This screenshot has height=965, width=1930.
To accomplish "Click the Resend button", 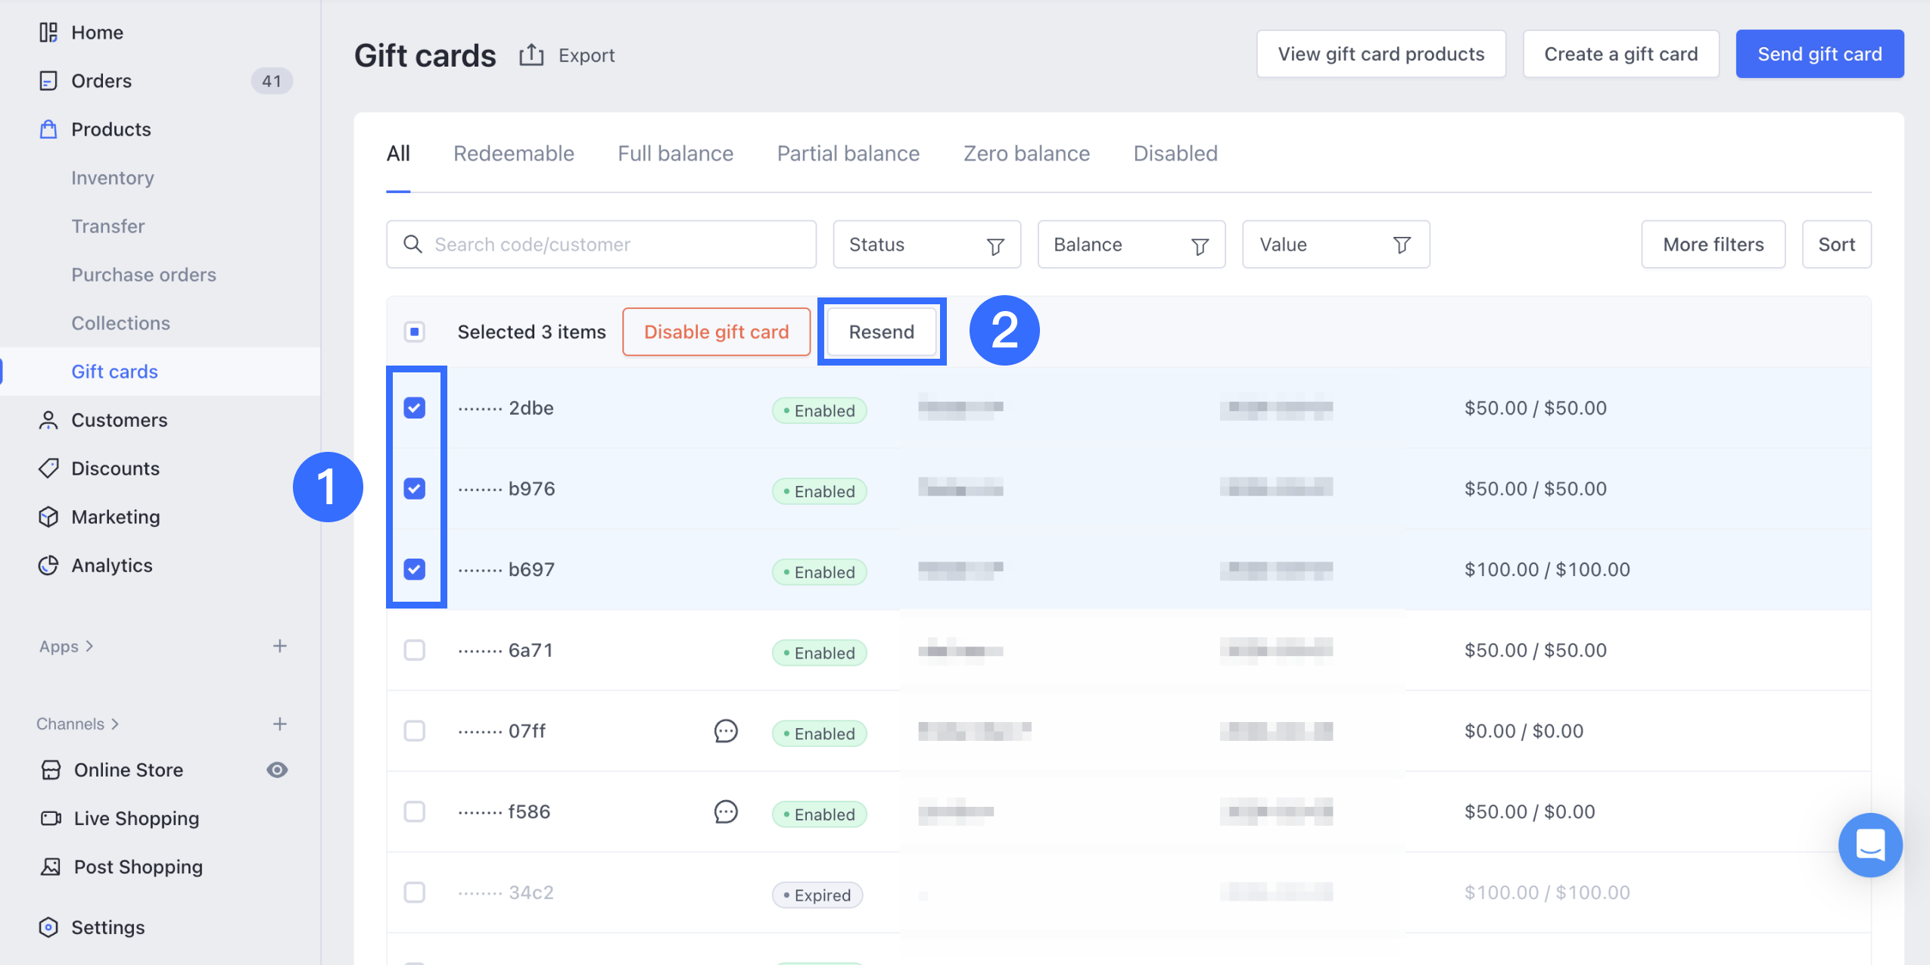I will click(881, 332).
